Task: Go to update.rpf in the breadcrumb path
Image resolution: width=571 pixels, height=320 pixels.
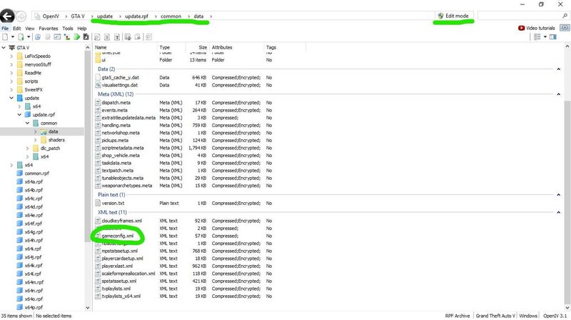Action: [x=136, y=16]
